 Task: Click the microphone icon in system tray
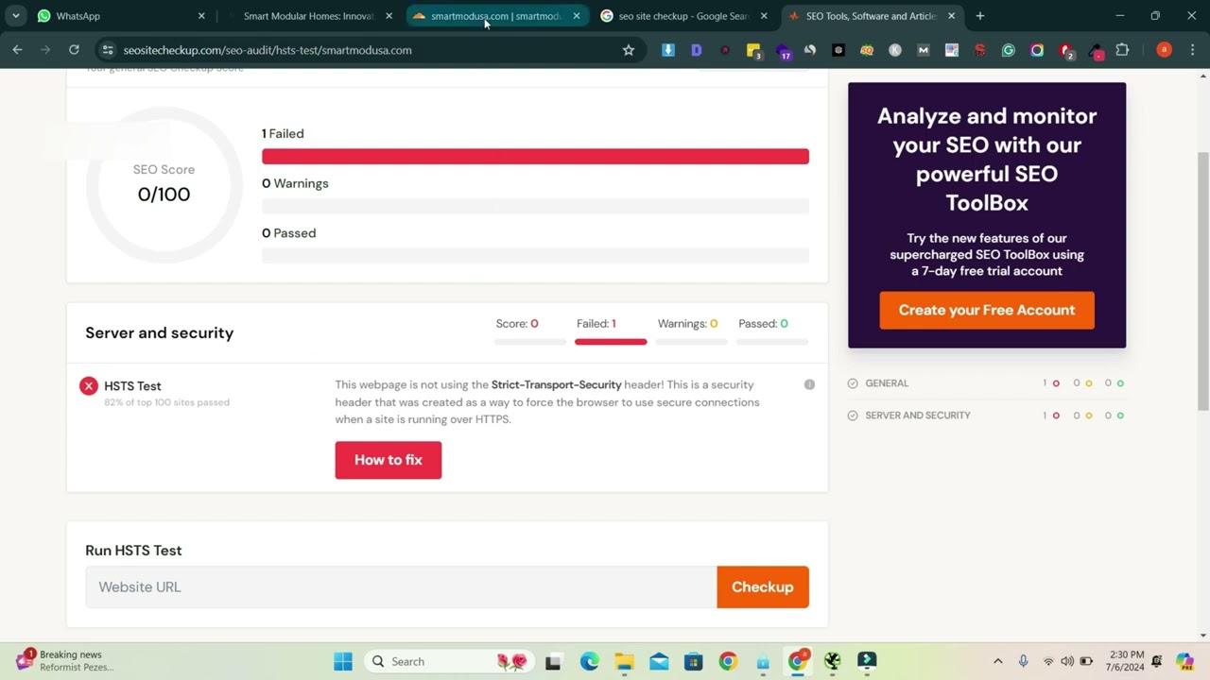coord(1023,661)
